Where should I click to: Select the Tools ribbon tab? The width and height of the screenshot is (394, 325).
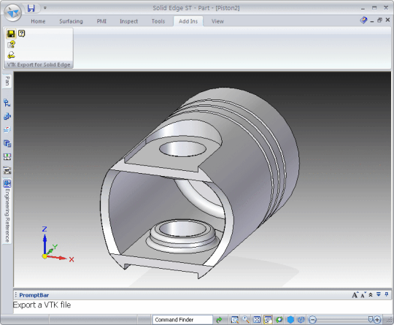pyautogui.click(x=158, y=21)
